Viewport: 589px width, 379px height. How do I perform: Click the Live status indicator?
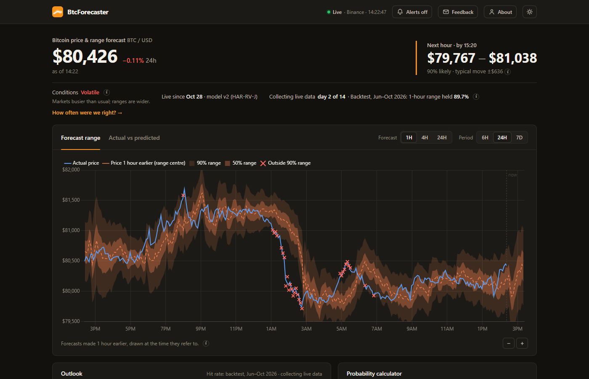coord(334,12)
